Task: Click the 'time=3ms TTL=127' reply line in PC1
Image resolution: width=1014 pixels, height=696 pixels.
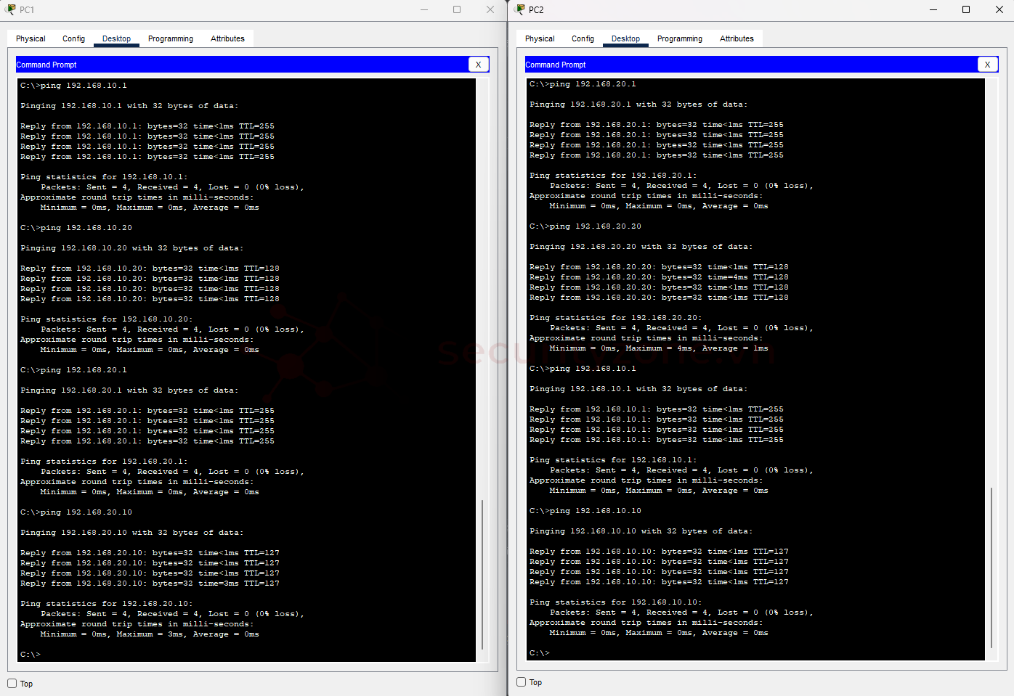Action: tap(150, 584)
